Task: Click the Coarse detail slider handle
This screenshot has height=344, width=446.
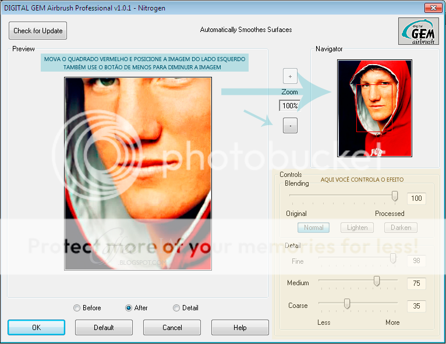Action: click(x=347, y=304)
